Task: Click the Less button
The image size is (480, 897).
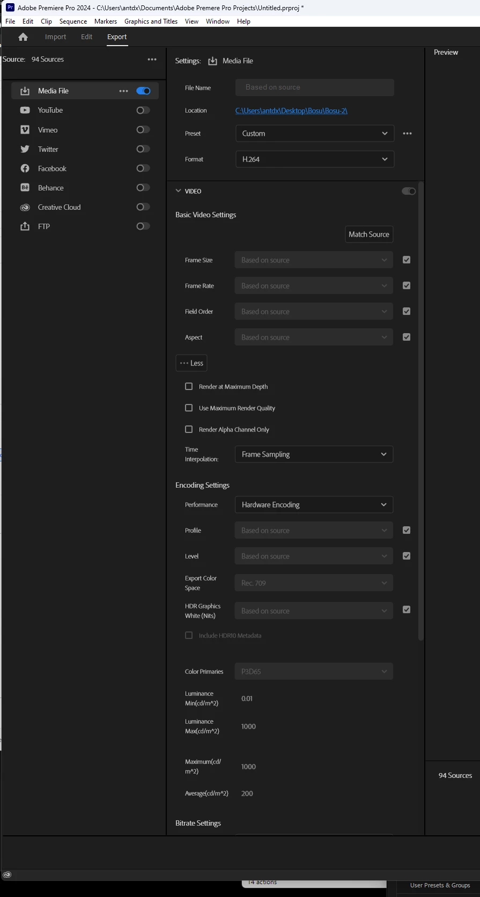Action: (x=191, y=363)
